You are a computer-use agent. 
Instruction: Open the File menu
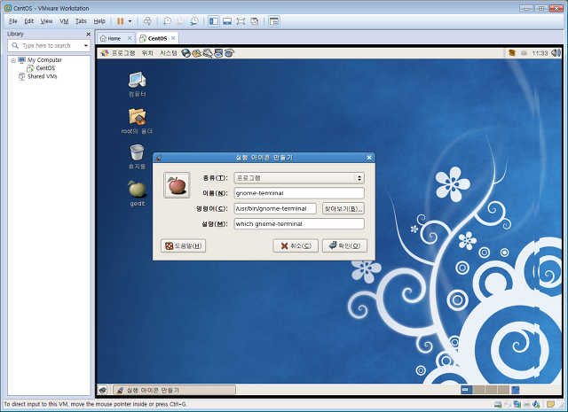(12, 21)
